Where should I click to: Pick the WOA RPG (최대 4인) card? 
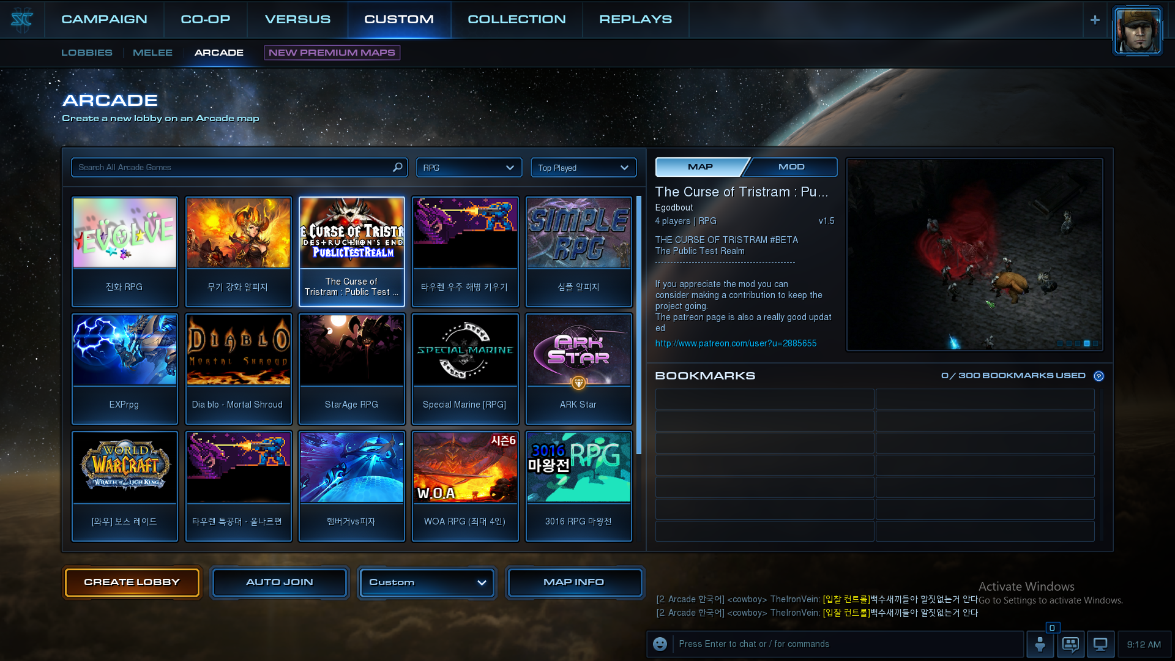point(465,487)
